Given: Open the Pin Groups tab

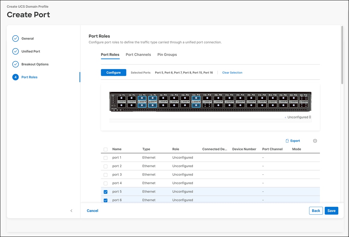Looking at the screenshot, I should (167, 55).
